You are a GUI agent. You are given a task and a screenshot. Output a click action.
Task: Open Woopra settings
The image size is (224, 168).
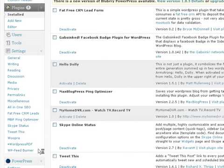(x=14, y=138)
